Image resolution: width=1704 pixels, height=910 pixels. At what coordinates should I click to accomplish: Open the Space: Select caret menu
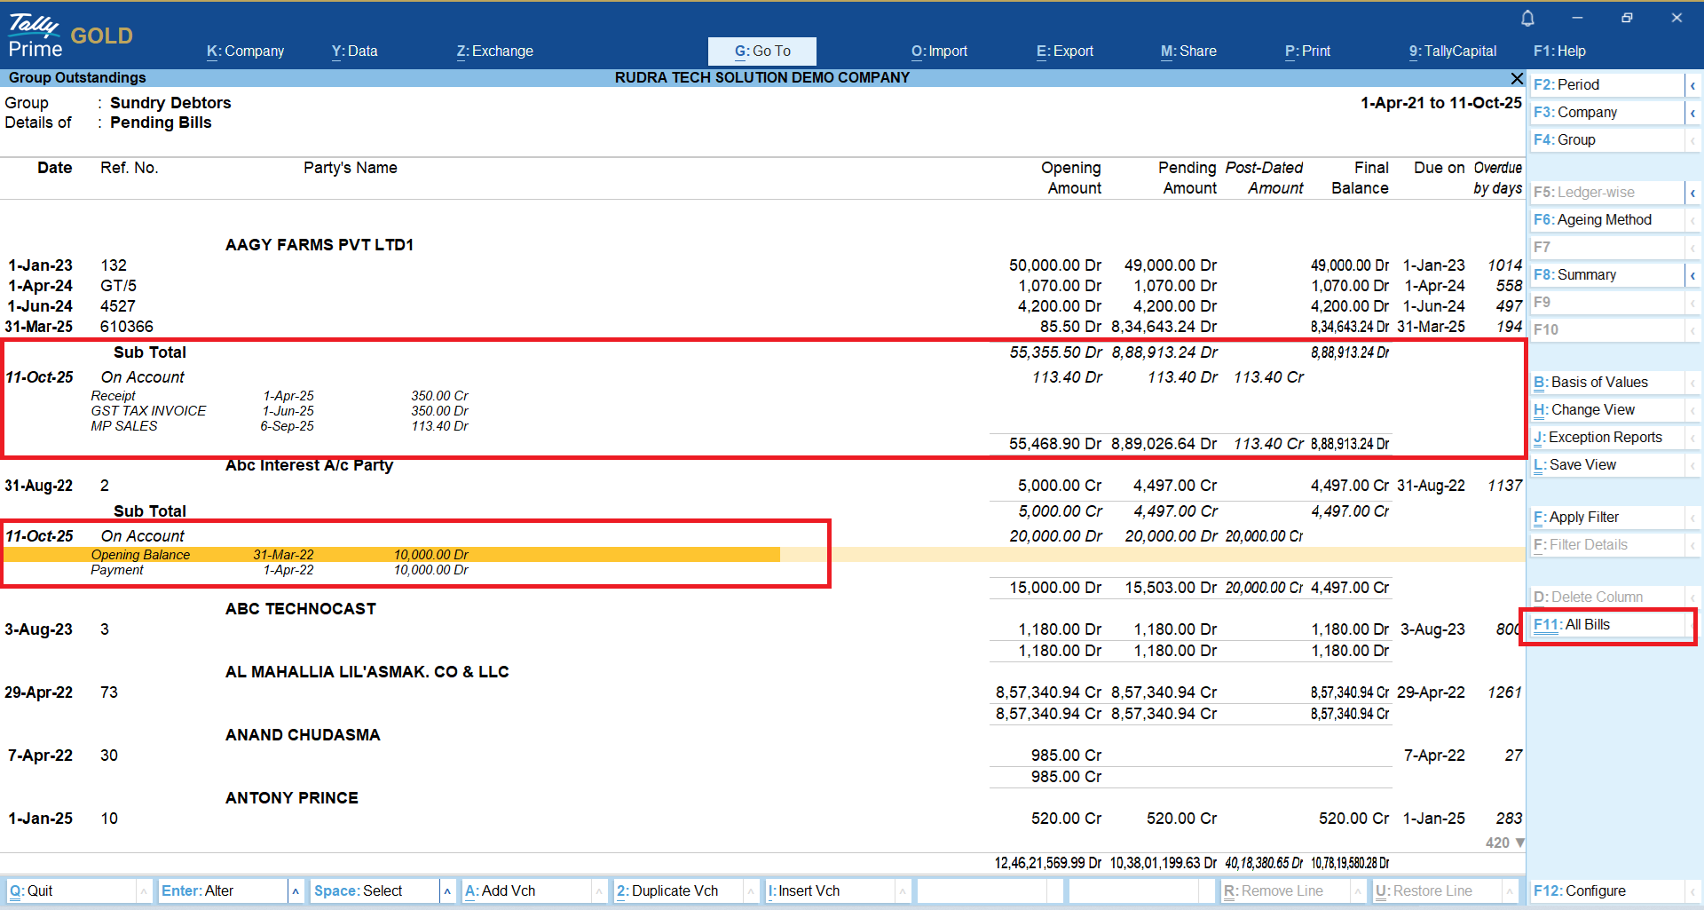click(447, 890)
